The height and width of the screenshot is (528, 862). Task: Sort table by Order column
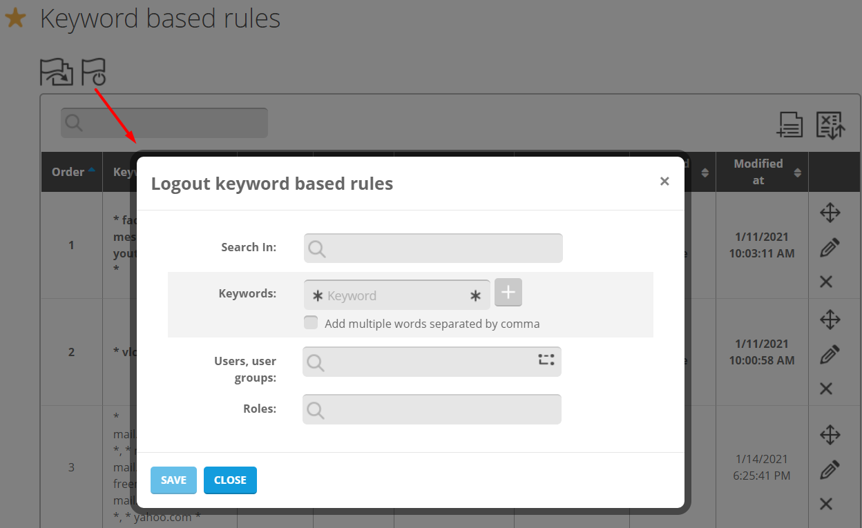pos(71,172)
